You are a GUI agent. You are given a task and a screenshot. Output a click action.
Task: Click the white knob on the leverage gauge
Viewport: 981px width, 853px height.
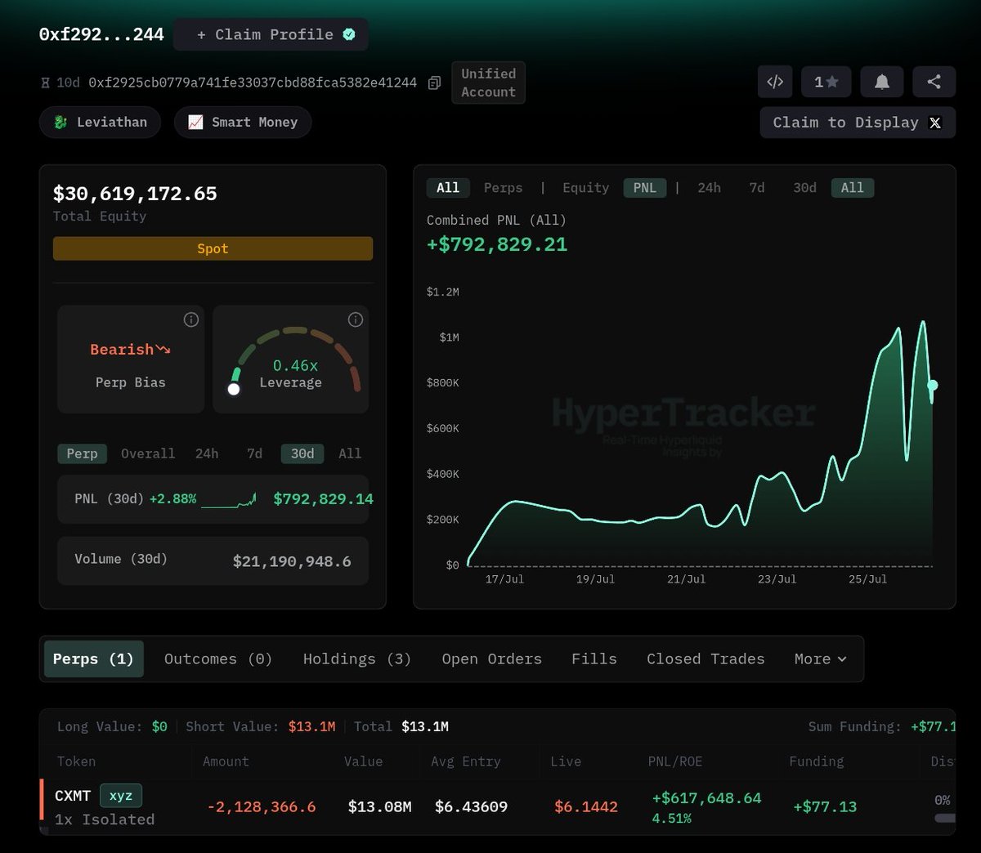[x=234, y=389]
